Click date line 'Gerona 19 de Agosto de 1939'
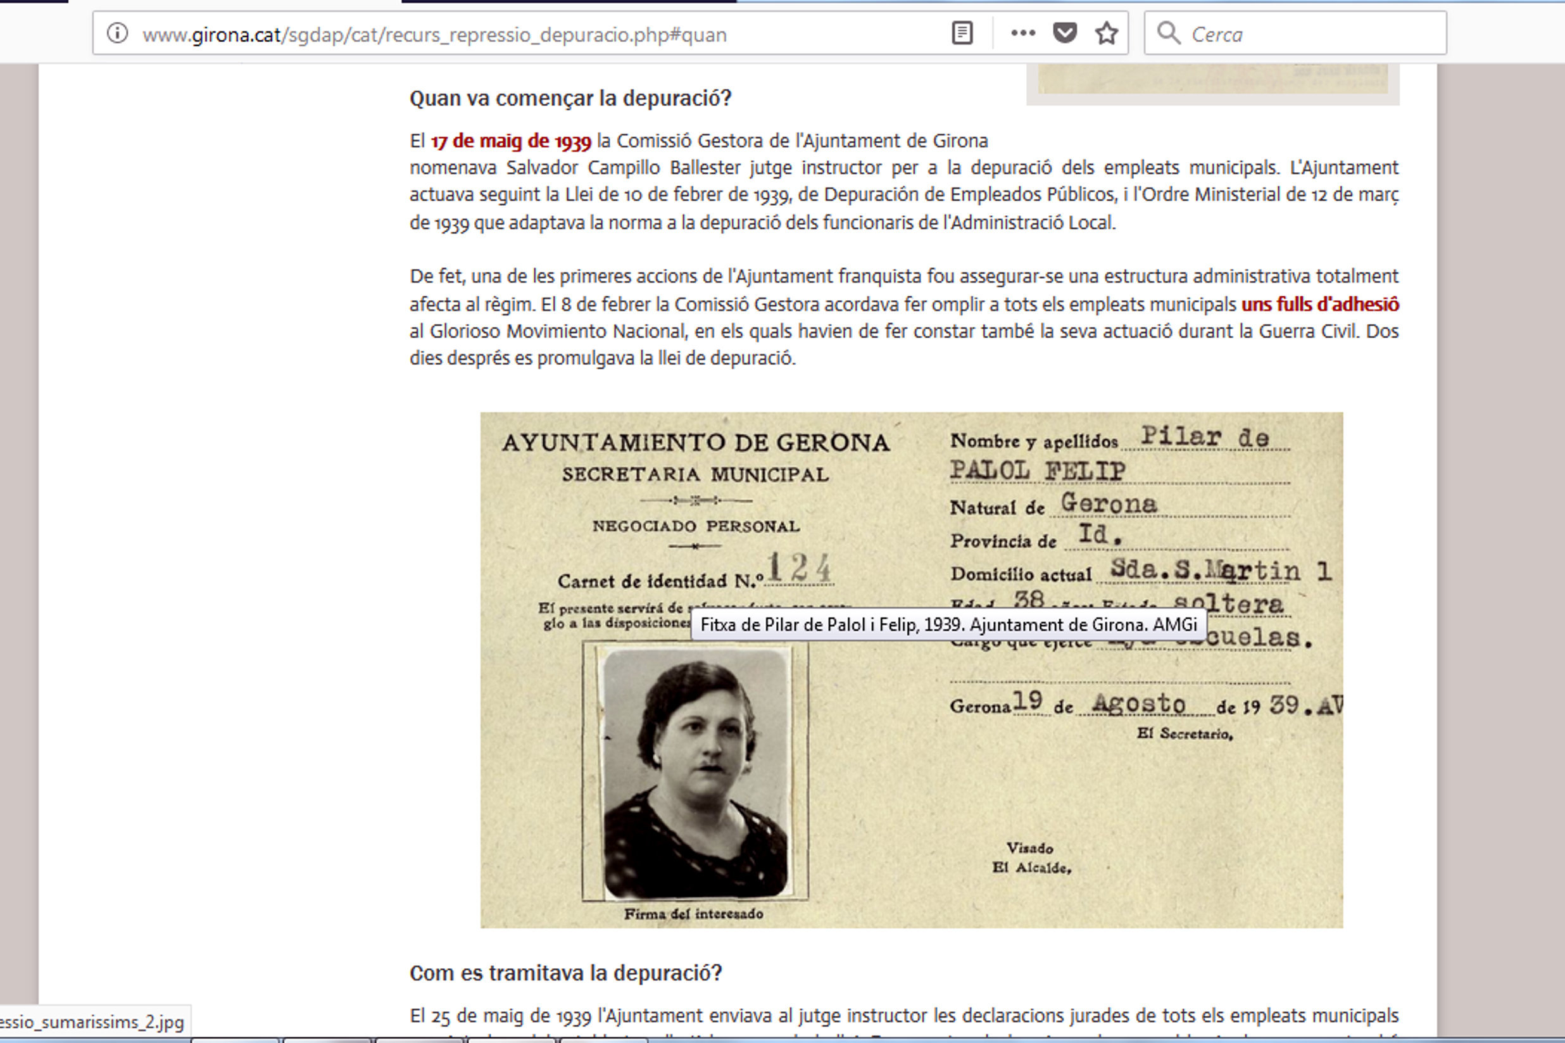The image size is (1565, 1043). pos(1145,704)
